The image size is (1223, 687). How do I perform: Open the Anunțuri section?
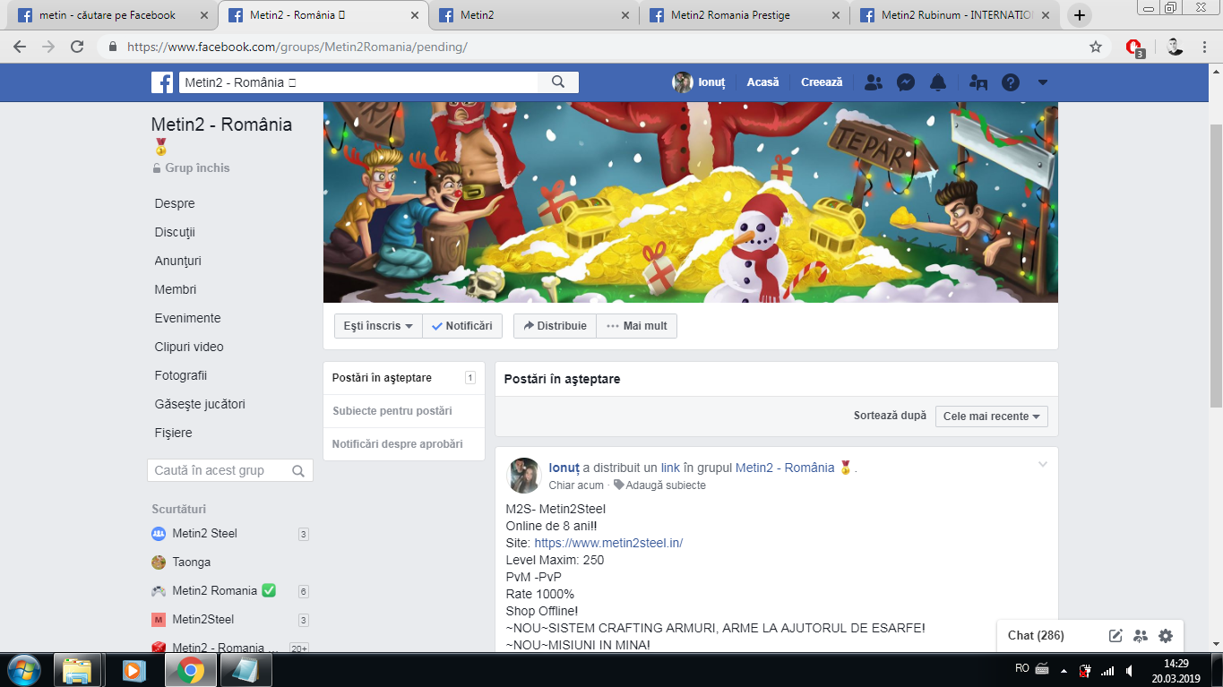coord(177,261)
